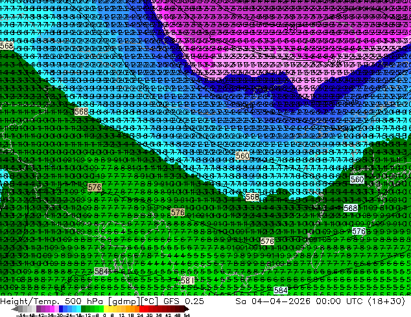Click the 560 contour label near the right edge
Viewport: 411px width, 317px height.
[x=357, y=179]
